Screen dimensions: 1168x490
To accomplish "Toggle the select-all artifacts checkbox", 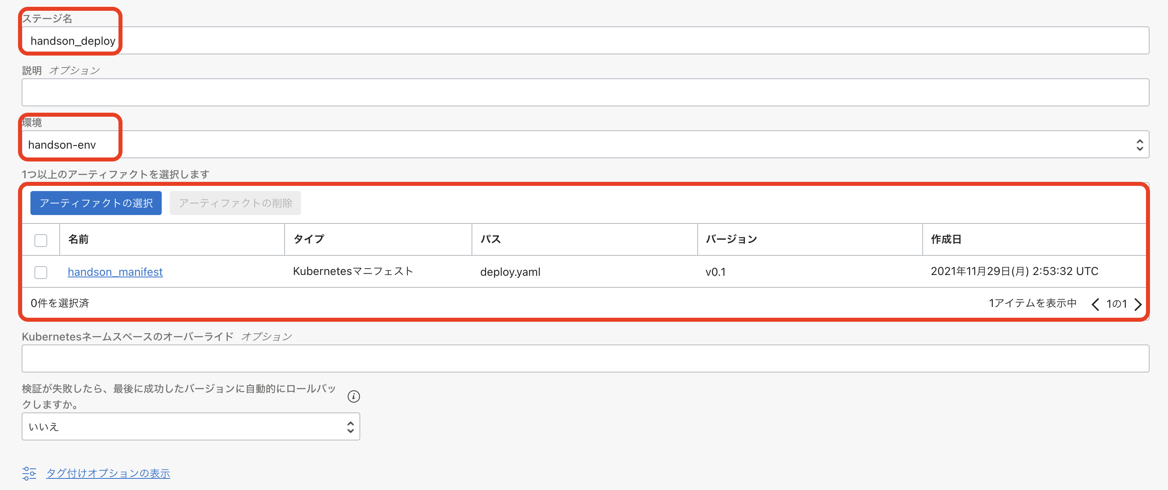I will tap(41, 240).
